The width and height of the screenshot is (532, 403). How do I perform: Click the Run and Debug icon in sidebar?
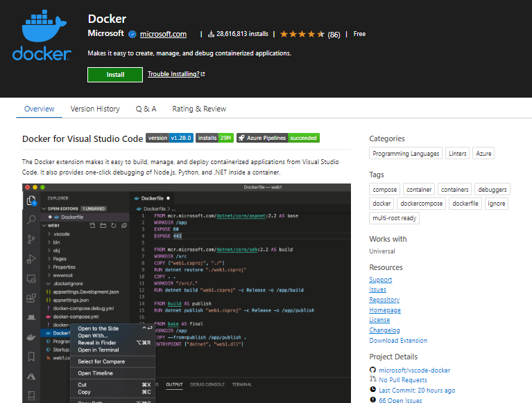click(31, 259)
